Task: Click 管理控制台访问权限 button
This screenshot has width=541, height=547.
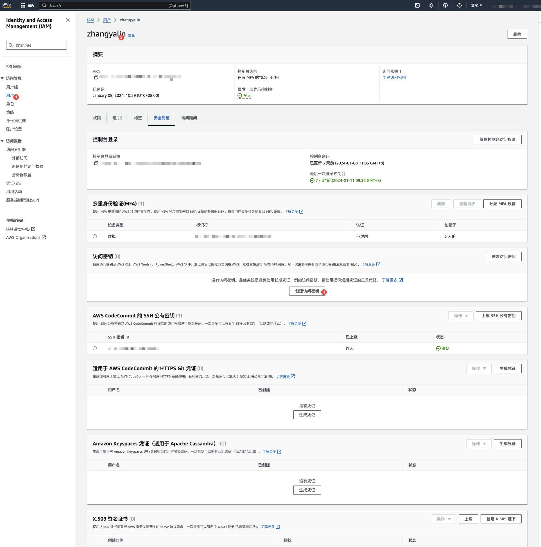Action: point(498,139)
